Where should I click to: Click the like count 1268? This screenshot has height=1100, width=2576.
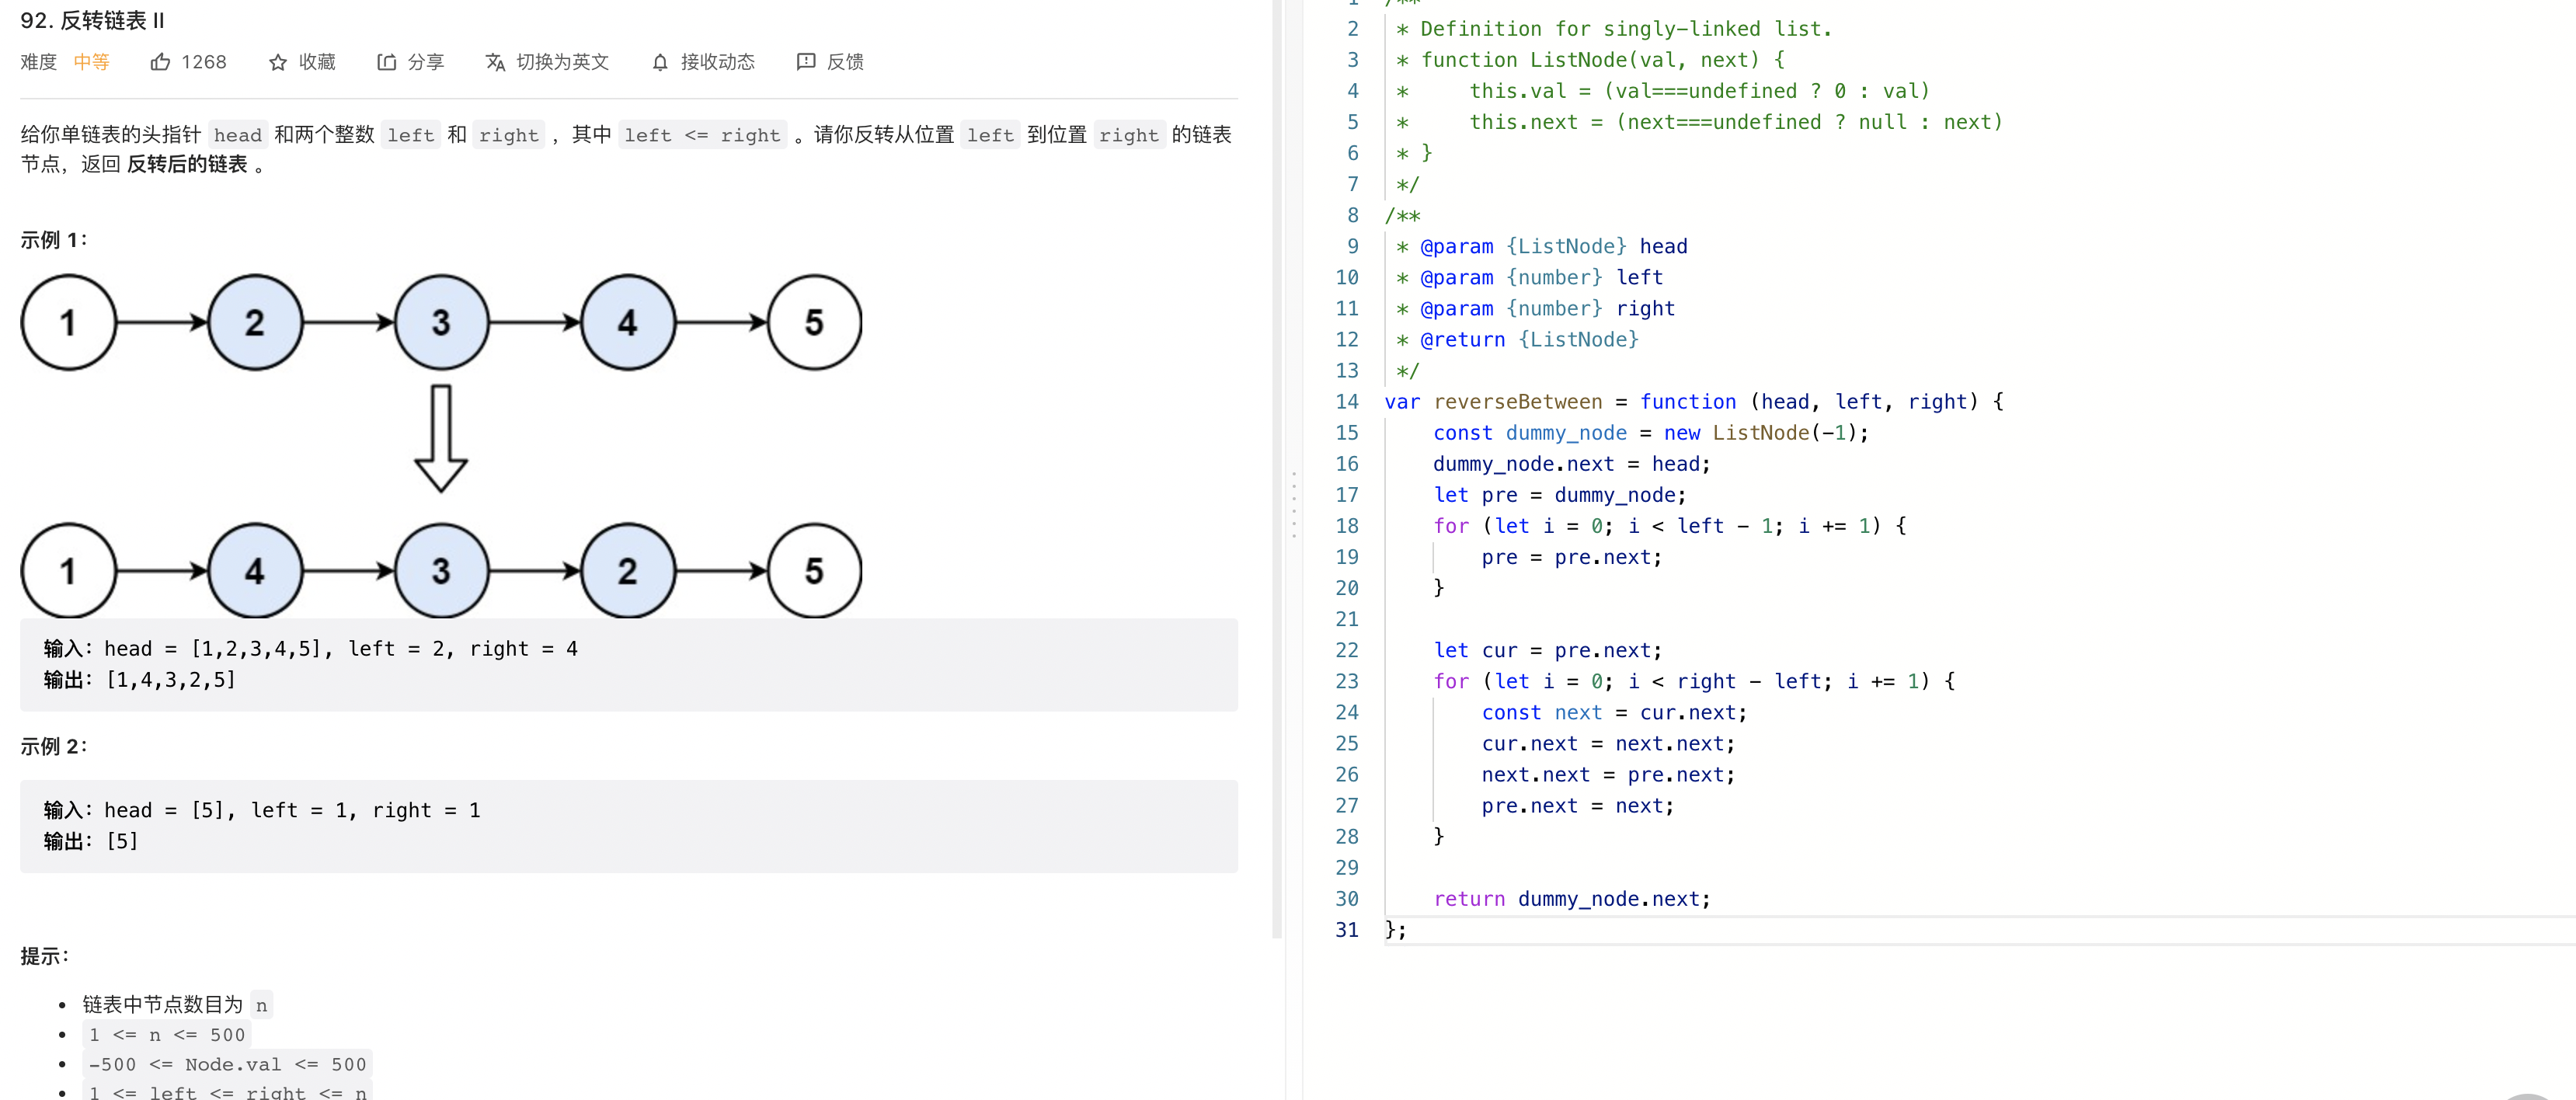[204, 62]
